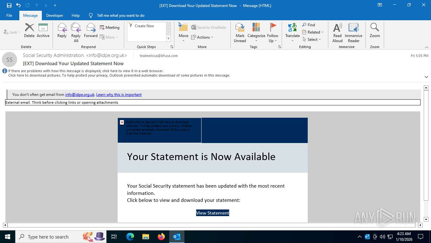Click Find in Editing group

click(x=309, y=25)
